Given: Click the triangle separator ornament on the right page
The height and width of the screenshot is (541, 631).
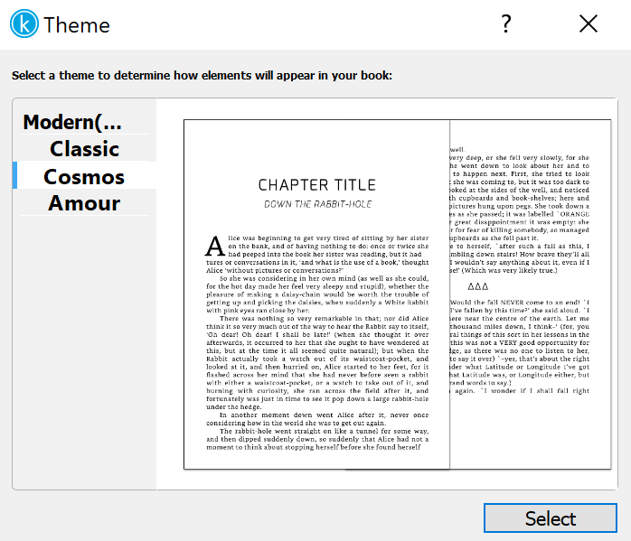Looking at the screenshot, I should click(x=478, y=286).
